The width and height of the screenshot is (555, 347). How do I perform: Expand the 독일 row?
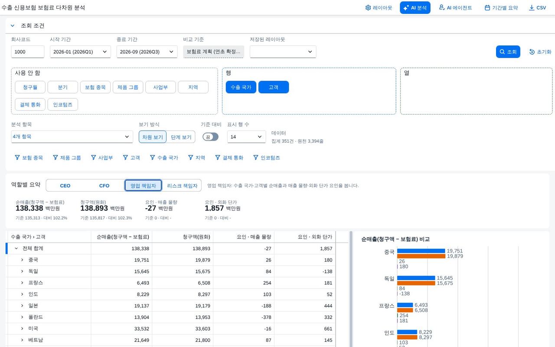[x=22, y=271]
